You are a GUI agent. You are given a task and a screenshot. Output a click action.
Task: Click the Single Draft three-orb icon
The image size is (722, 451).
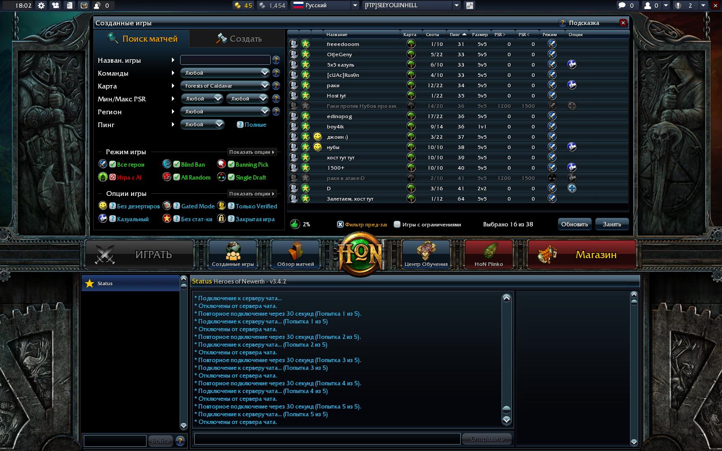point(221,177)
